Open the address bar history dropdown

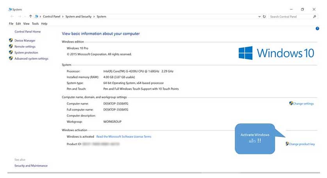pyautogui.click(x=259, y=16)
